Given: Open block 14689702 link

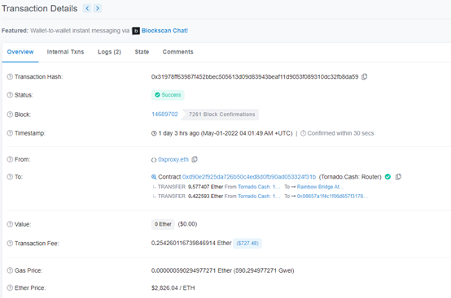Looking at the screenshot, I should click(164, 114).
